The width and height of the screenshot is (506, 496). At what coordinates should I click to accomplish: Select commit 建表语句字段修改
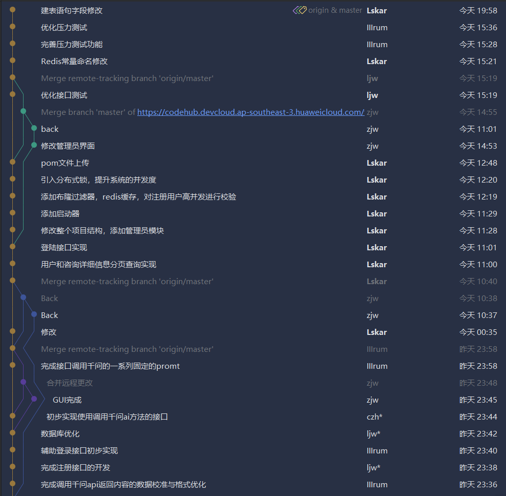click(72, 11)
